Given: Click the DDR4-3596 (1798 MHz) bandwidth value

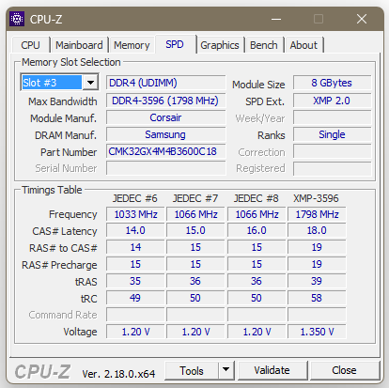Looking at the screenshot, I should coord(165,101).
